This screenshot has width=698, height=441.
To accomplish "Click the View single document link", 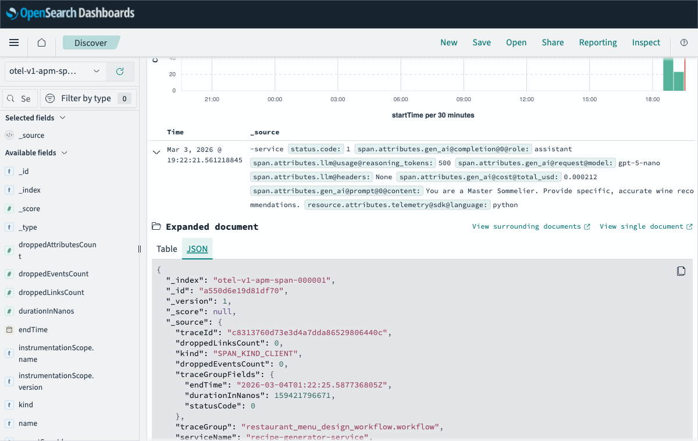I will coord(642,226).
